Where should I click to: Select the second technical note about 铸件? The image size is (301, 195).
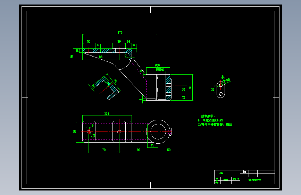coord(215,124)
